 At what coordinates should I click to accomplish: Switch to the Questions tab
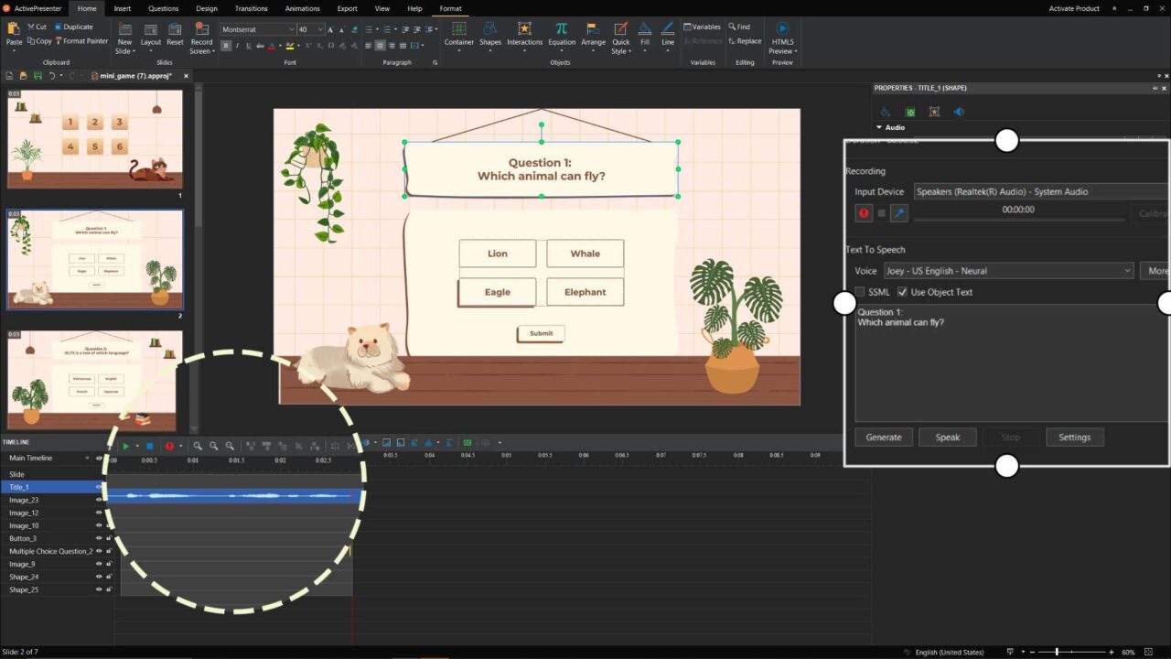[x=163, y=8]
